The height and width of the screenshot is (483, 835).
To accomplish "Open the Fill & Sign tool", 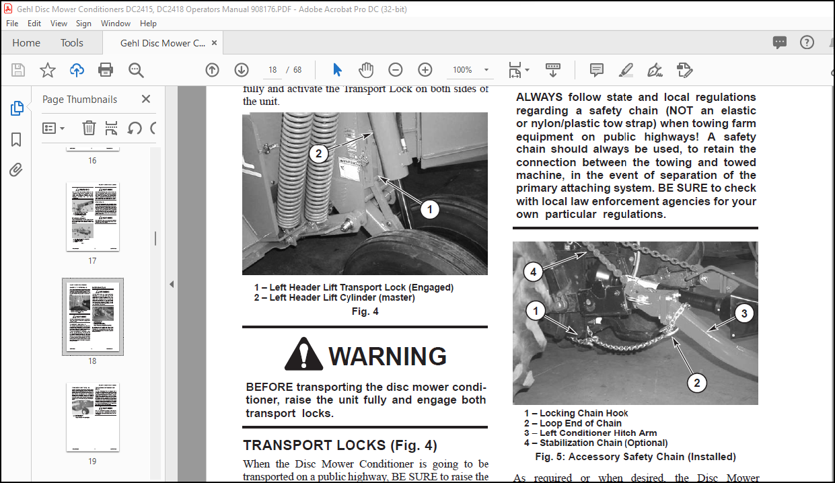I will [x=655, y=70].
